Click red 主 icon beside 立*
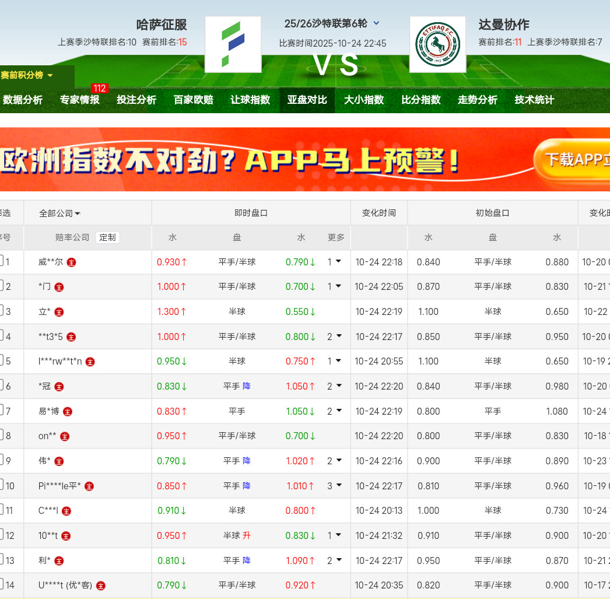610x599 pixels. pyautogui.click(x=59, y=312)
